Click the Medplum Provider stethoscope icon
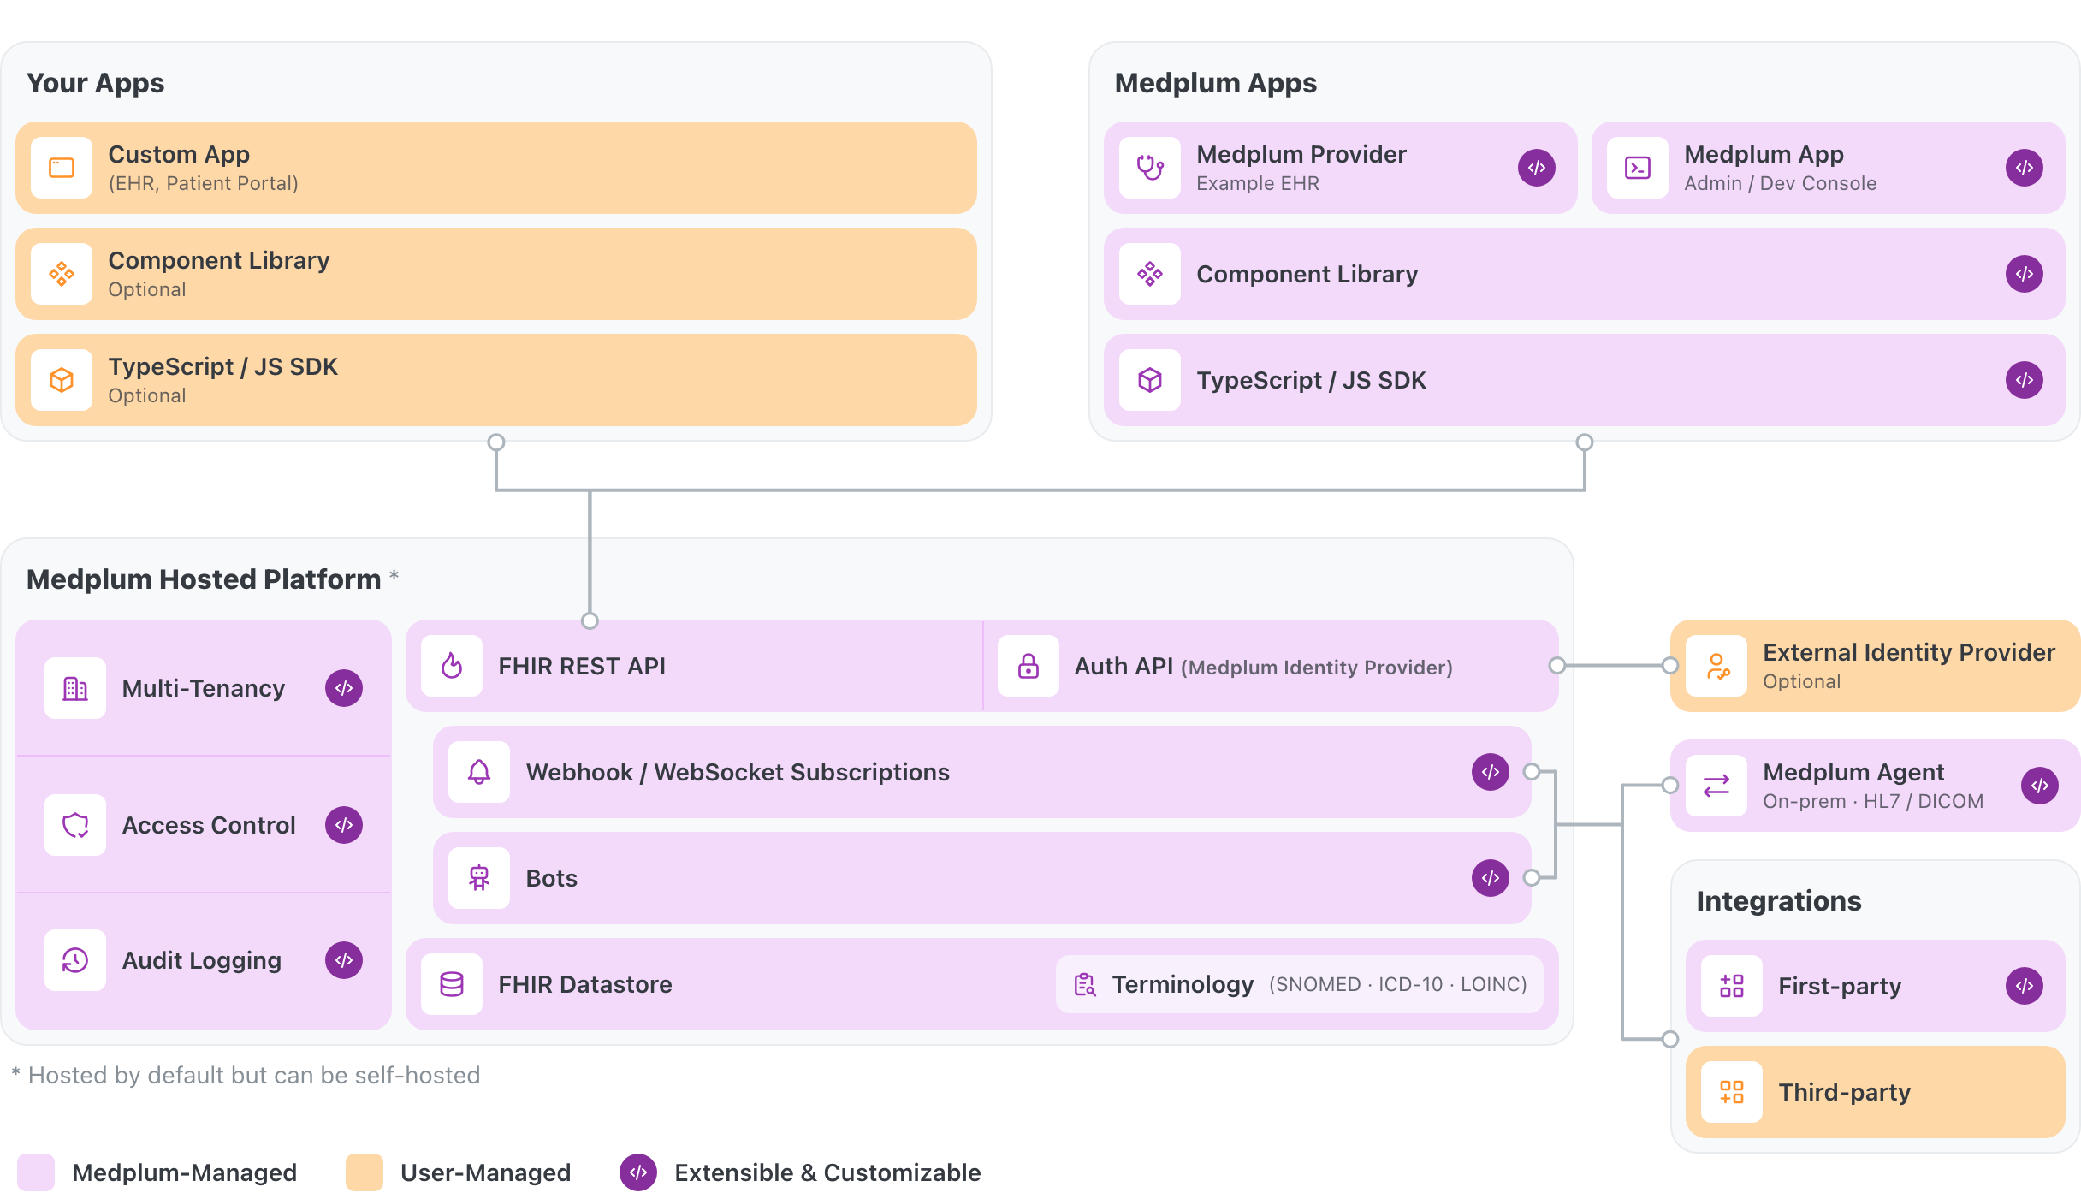This screenshot has width=2081, height=1193. point(1150,168)
